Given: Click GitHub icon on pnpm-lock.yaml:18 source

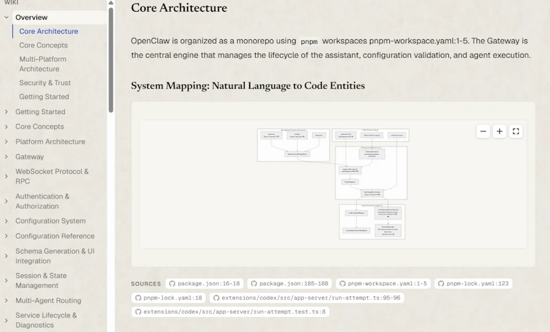Looking at the screenshot, I should (x=138, y=298).
